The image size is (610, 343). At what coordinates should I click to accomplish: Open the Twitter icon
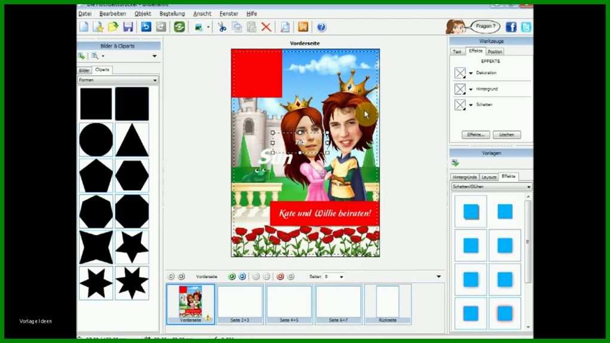(526, 27)
